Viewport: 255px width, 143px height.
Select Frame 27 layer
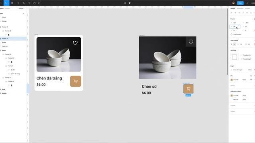pyautogui.click(x=8, y=78)
